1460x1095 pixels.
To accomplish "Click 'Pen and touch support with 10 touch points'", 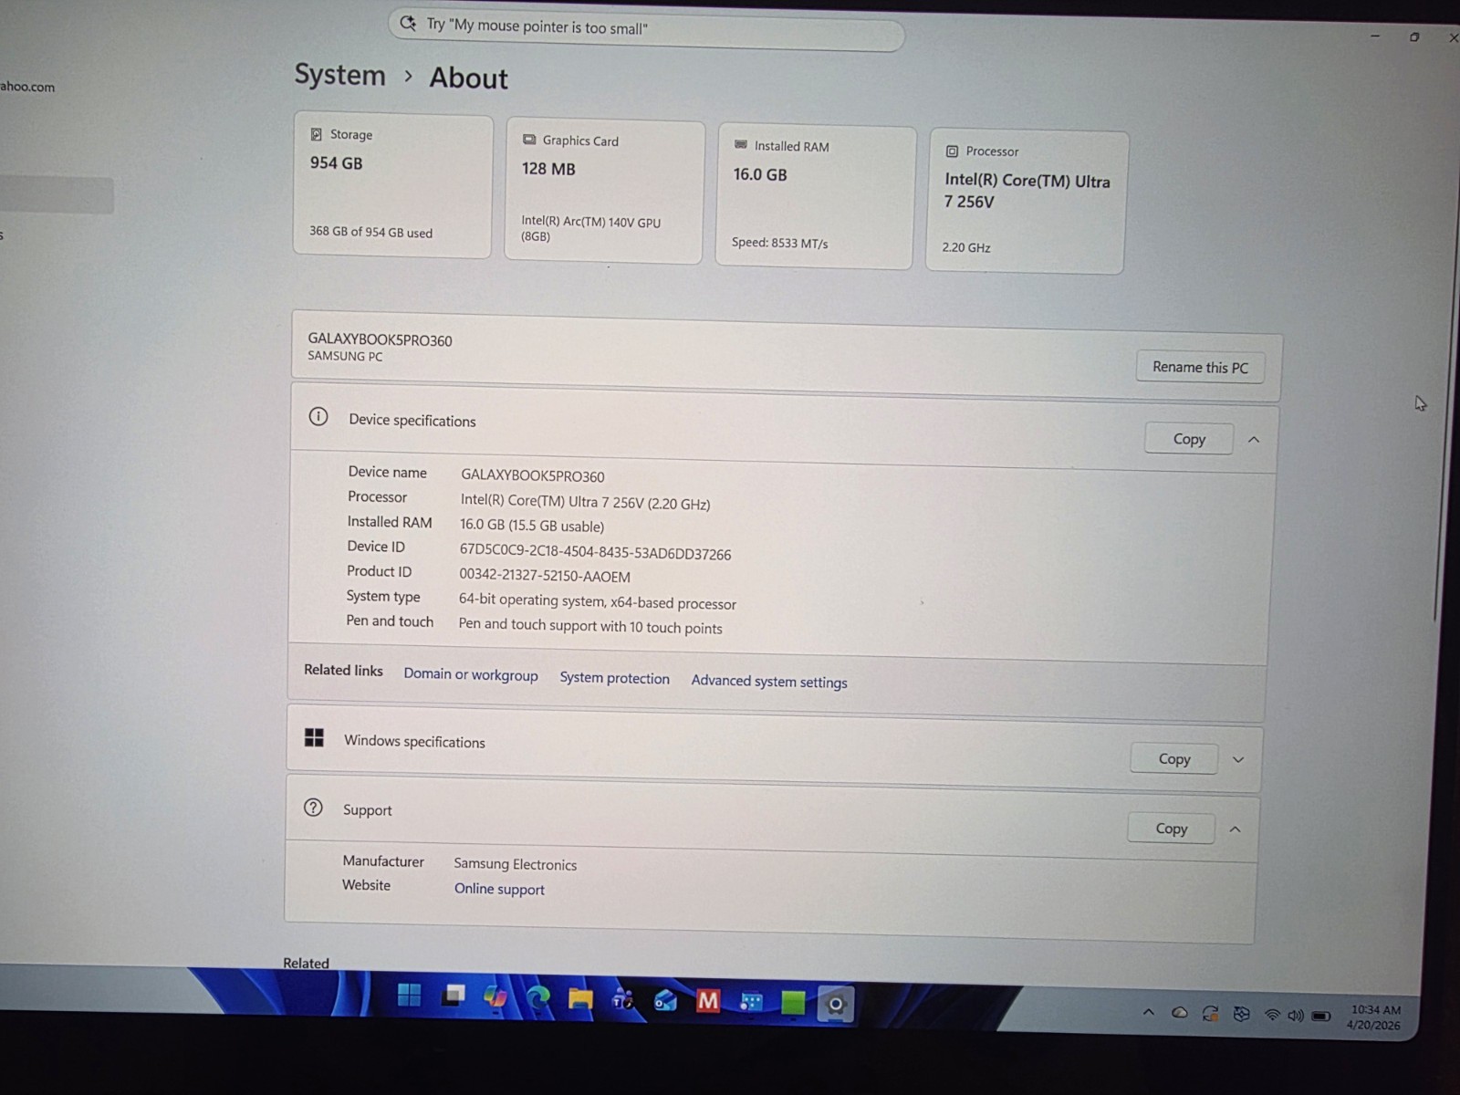I will (590, 626).
